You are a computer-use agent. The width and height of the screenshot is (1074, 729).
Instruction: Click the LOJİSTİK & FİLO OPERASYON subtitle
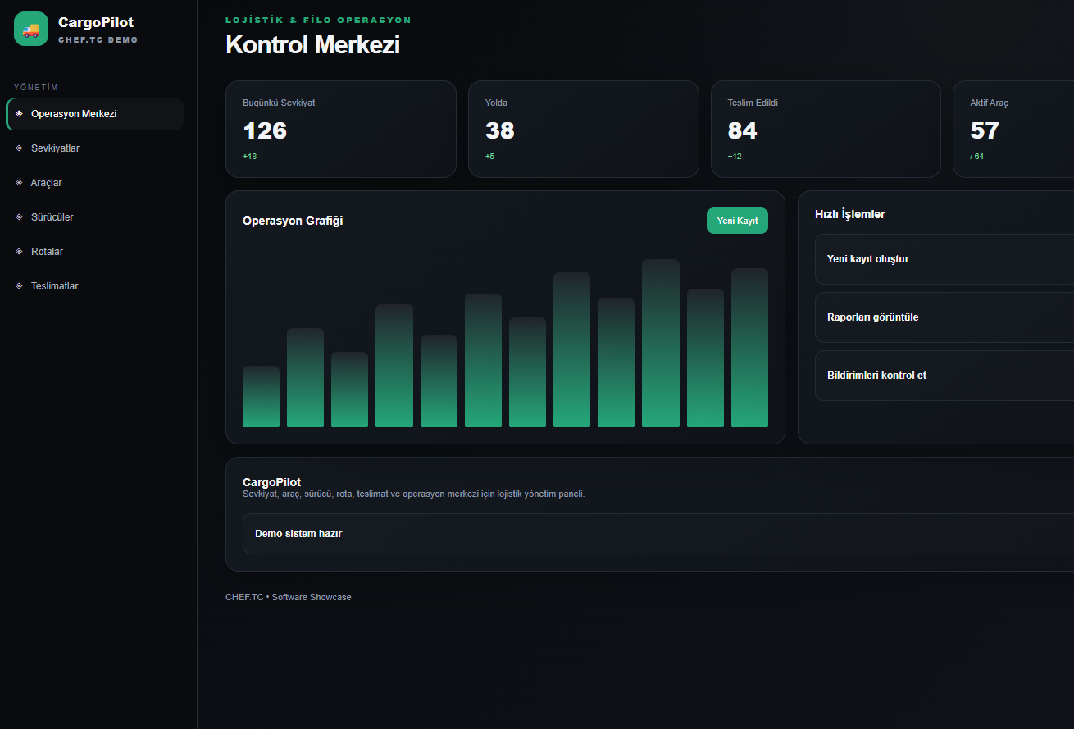[x=318, y=20]
